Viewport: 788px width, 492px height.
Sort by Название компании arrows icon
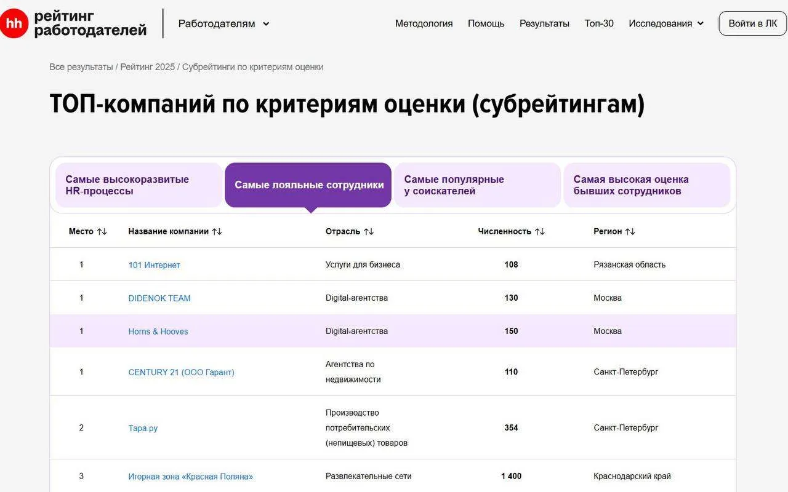tap(217, 231)
